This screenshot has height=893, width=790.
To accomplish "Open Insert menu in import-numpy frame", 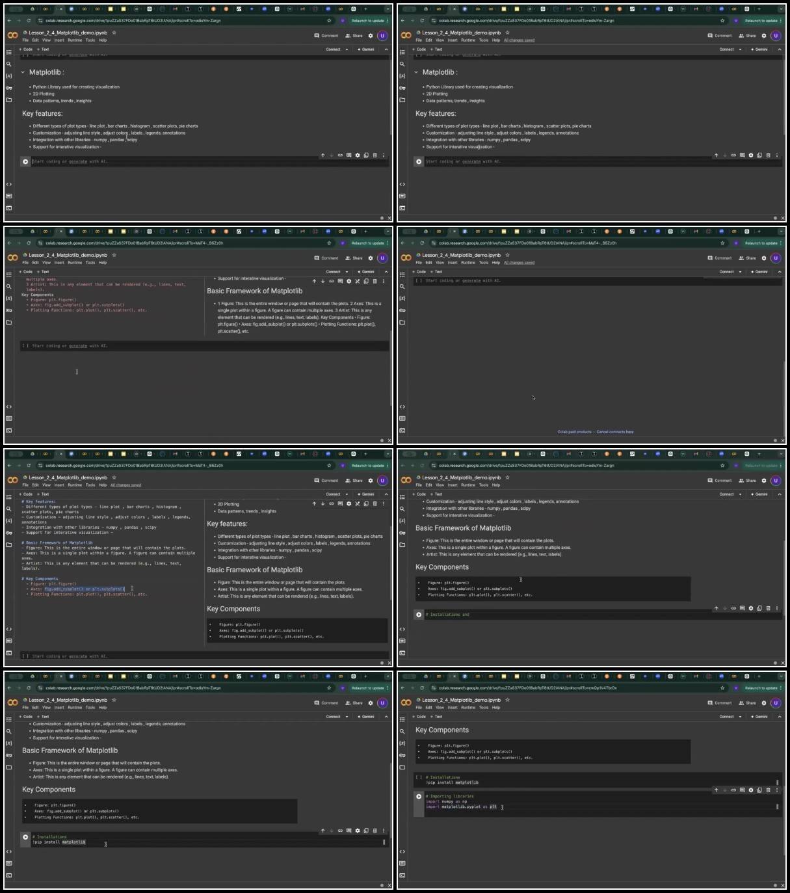I will pos(453,708).
